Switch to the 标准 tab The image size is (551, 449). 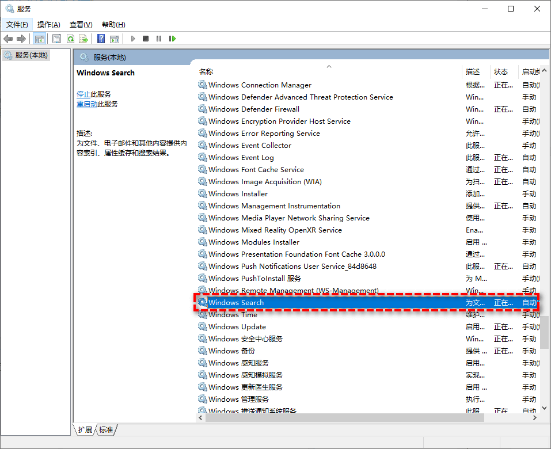click(x=106, y=429)
